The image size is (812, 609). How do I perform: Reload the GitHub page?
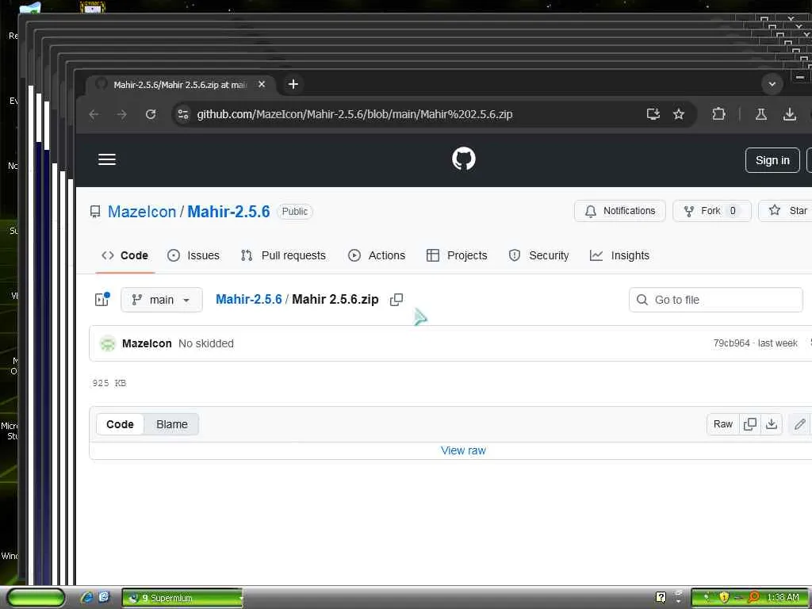(x=150, y=114)
